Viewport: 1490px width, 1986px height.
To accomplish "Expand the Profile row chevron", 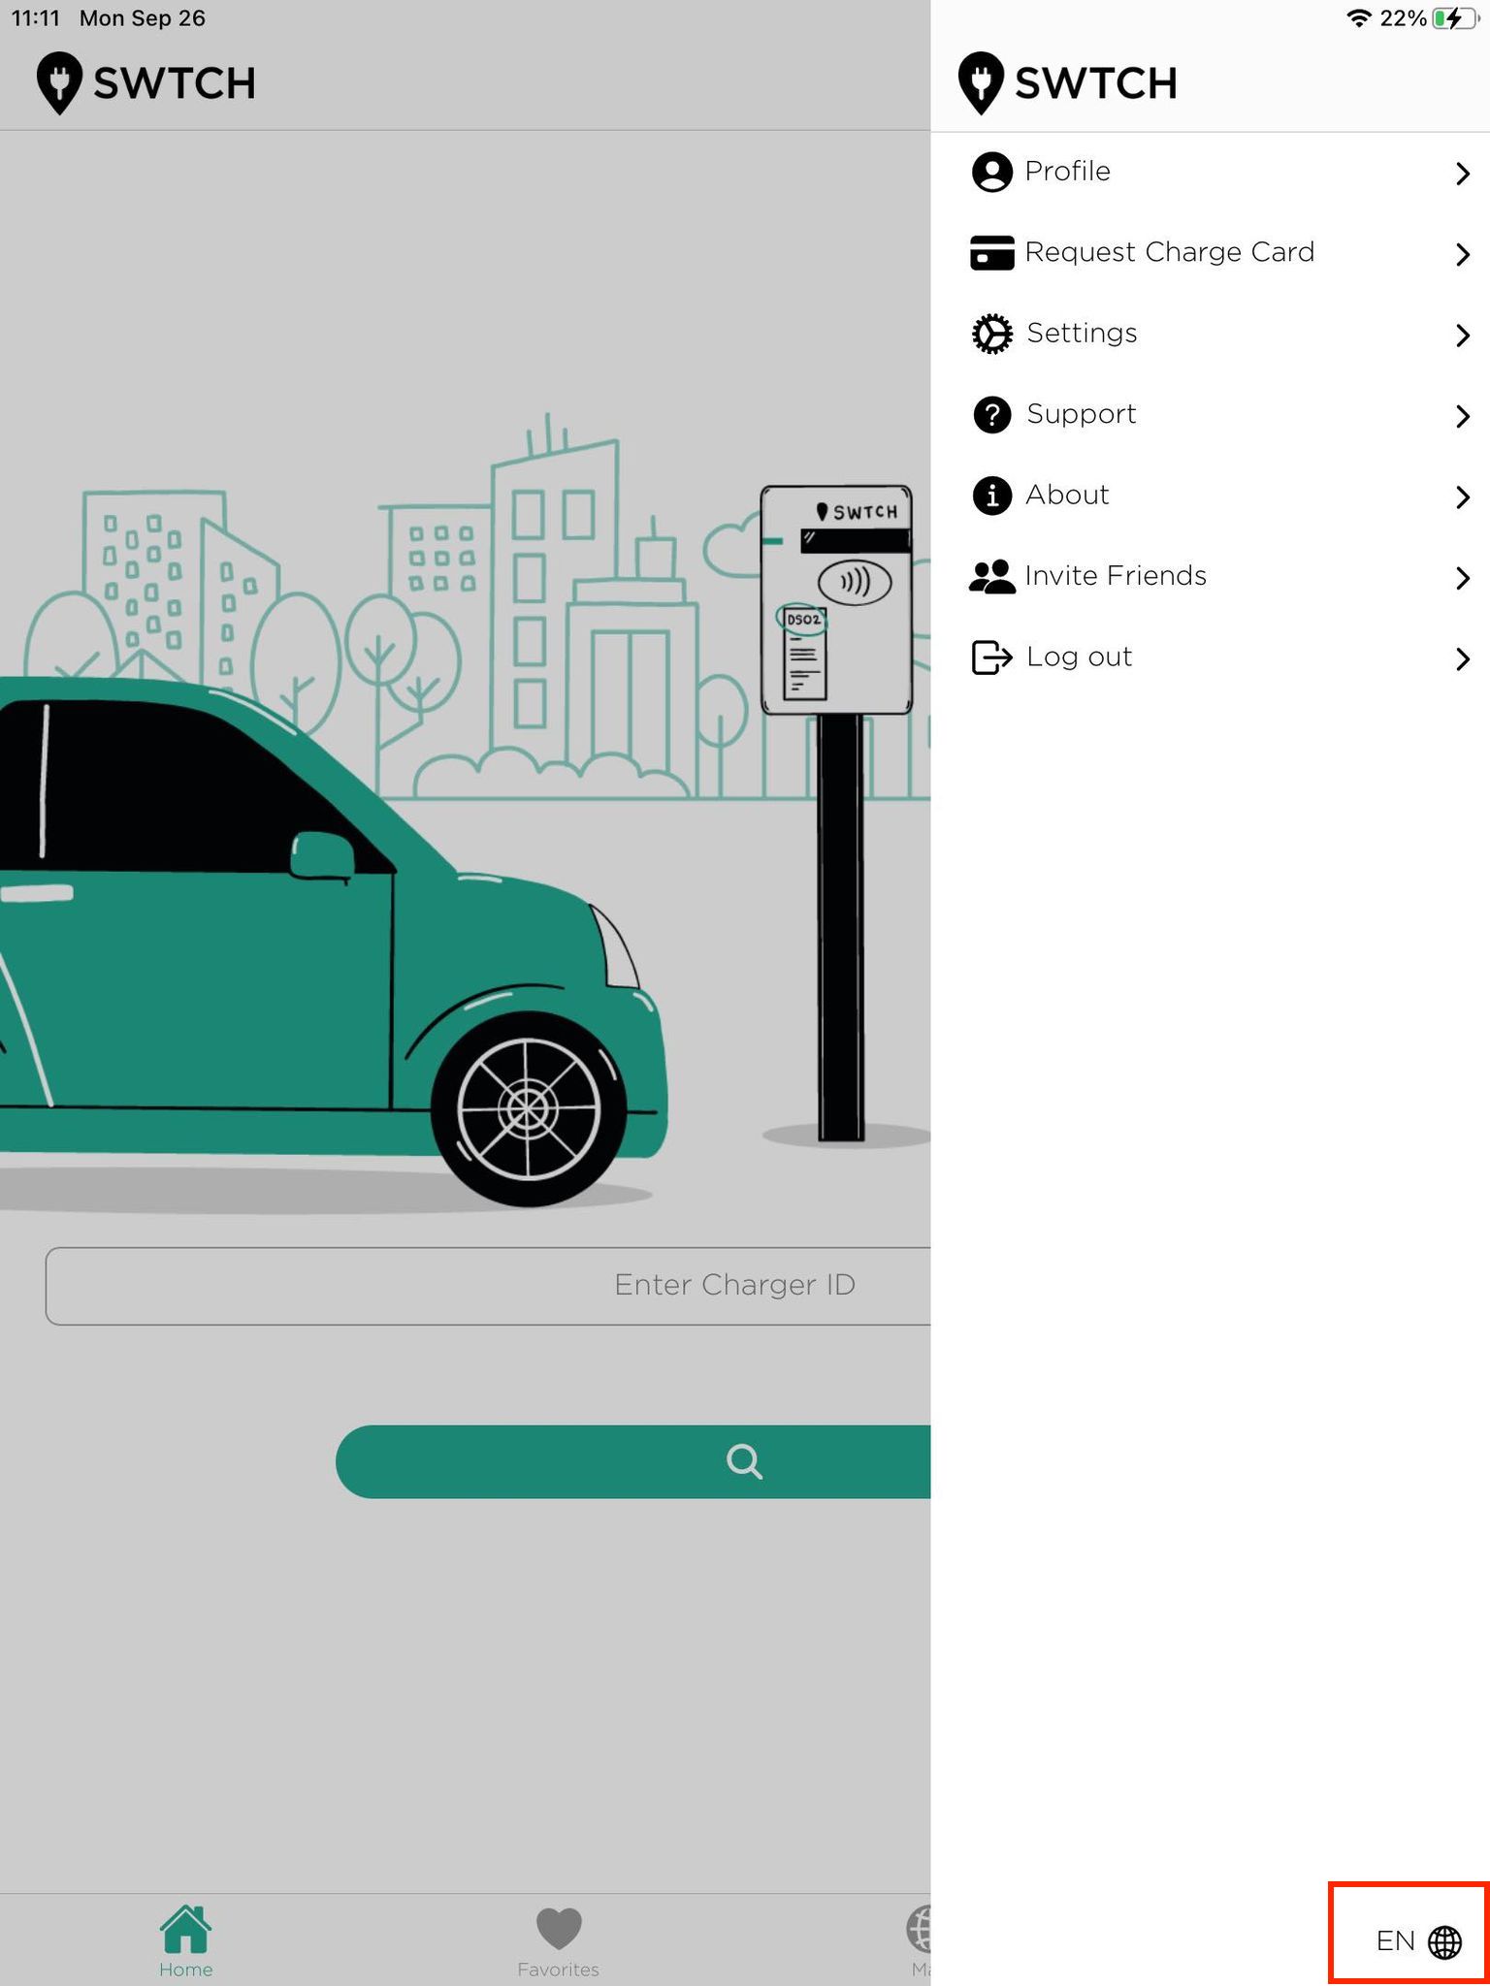I will click(1463, 174).
